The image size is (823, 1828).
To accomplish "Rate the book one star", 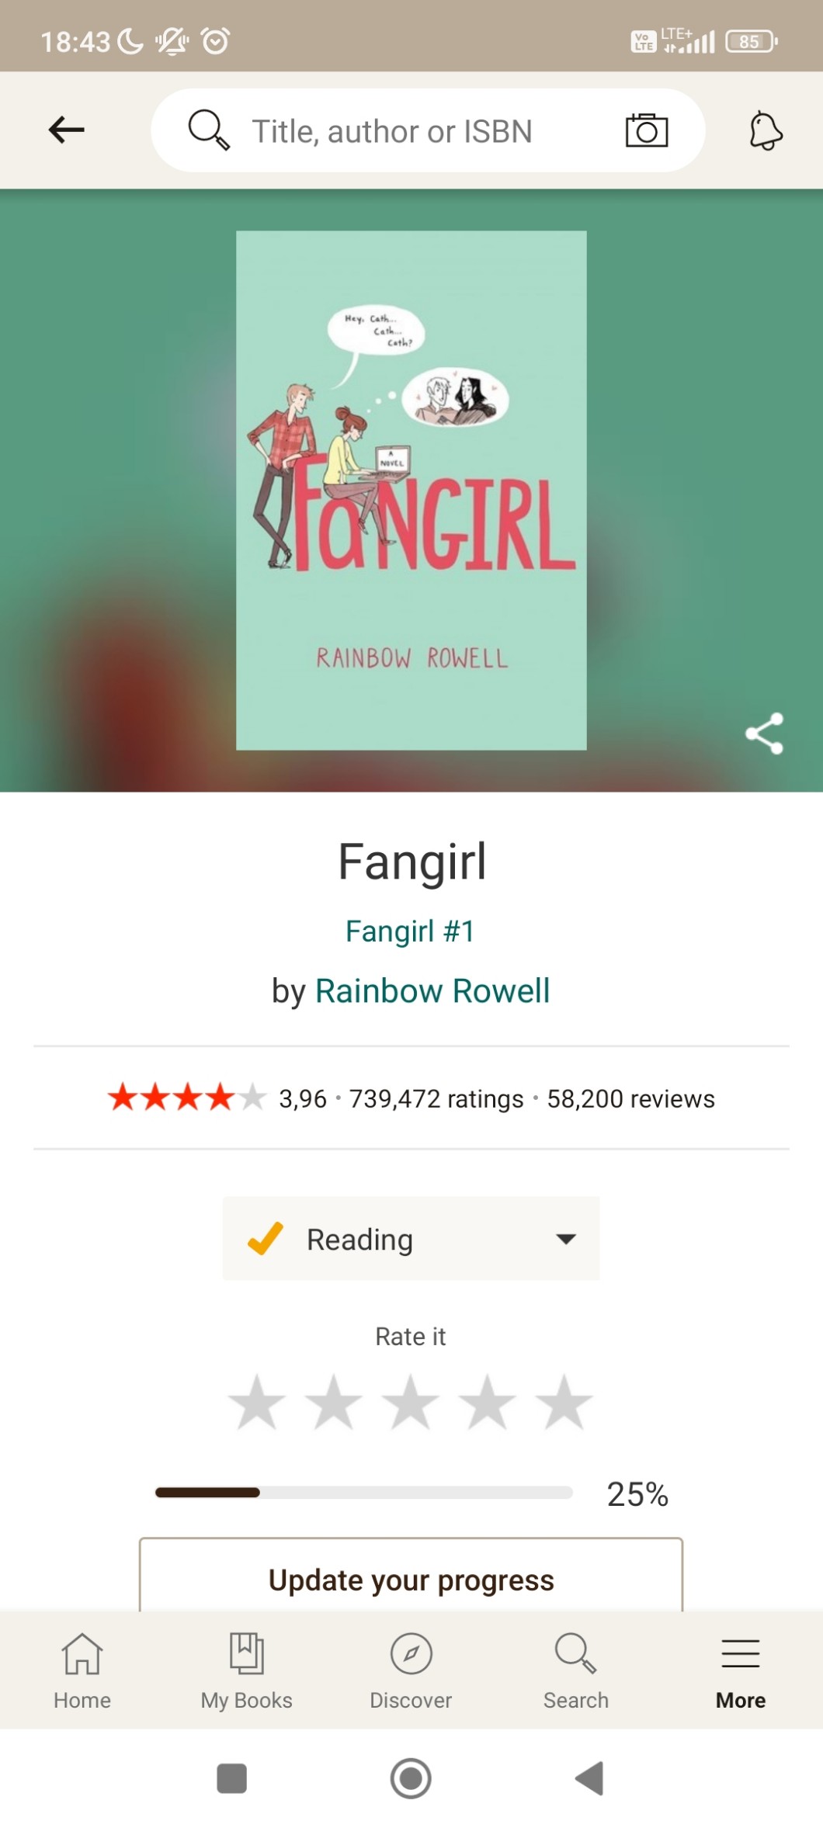I will (x=257, y=1402).
